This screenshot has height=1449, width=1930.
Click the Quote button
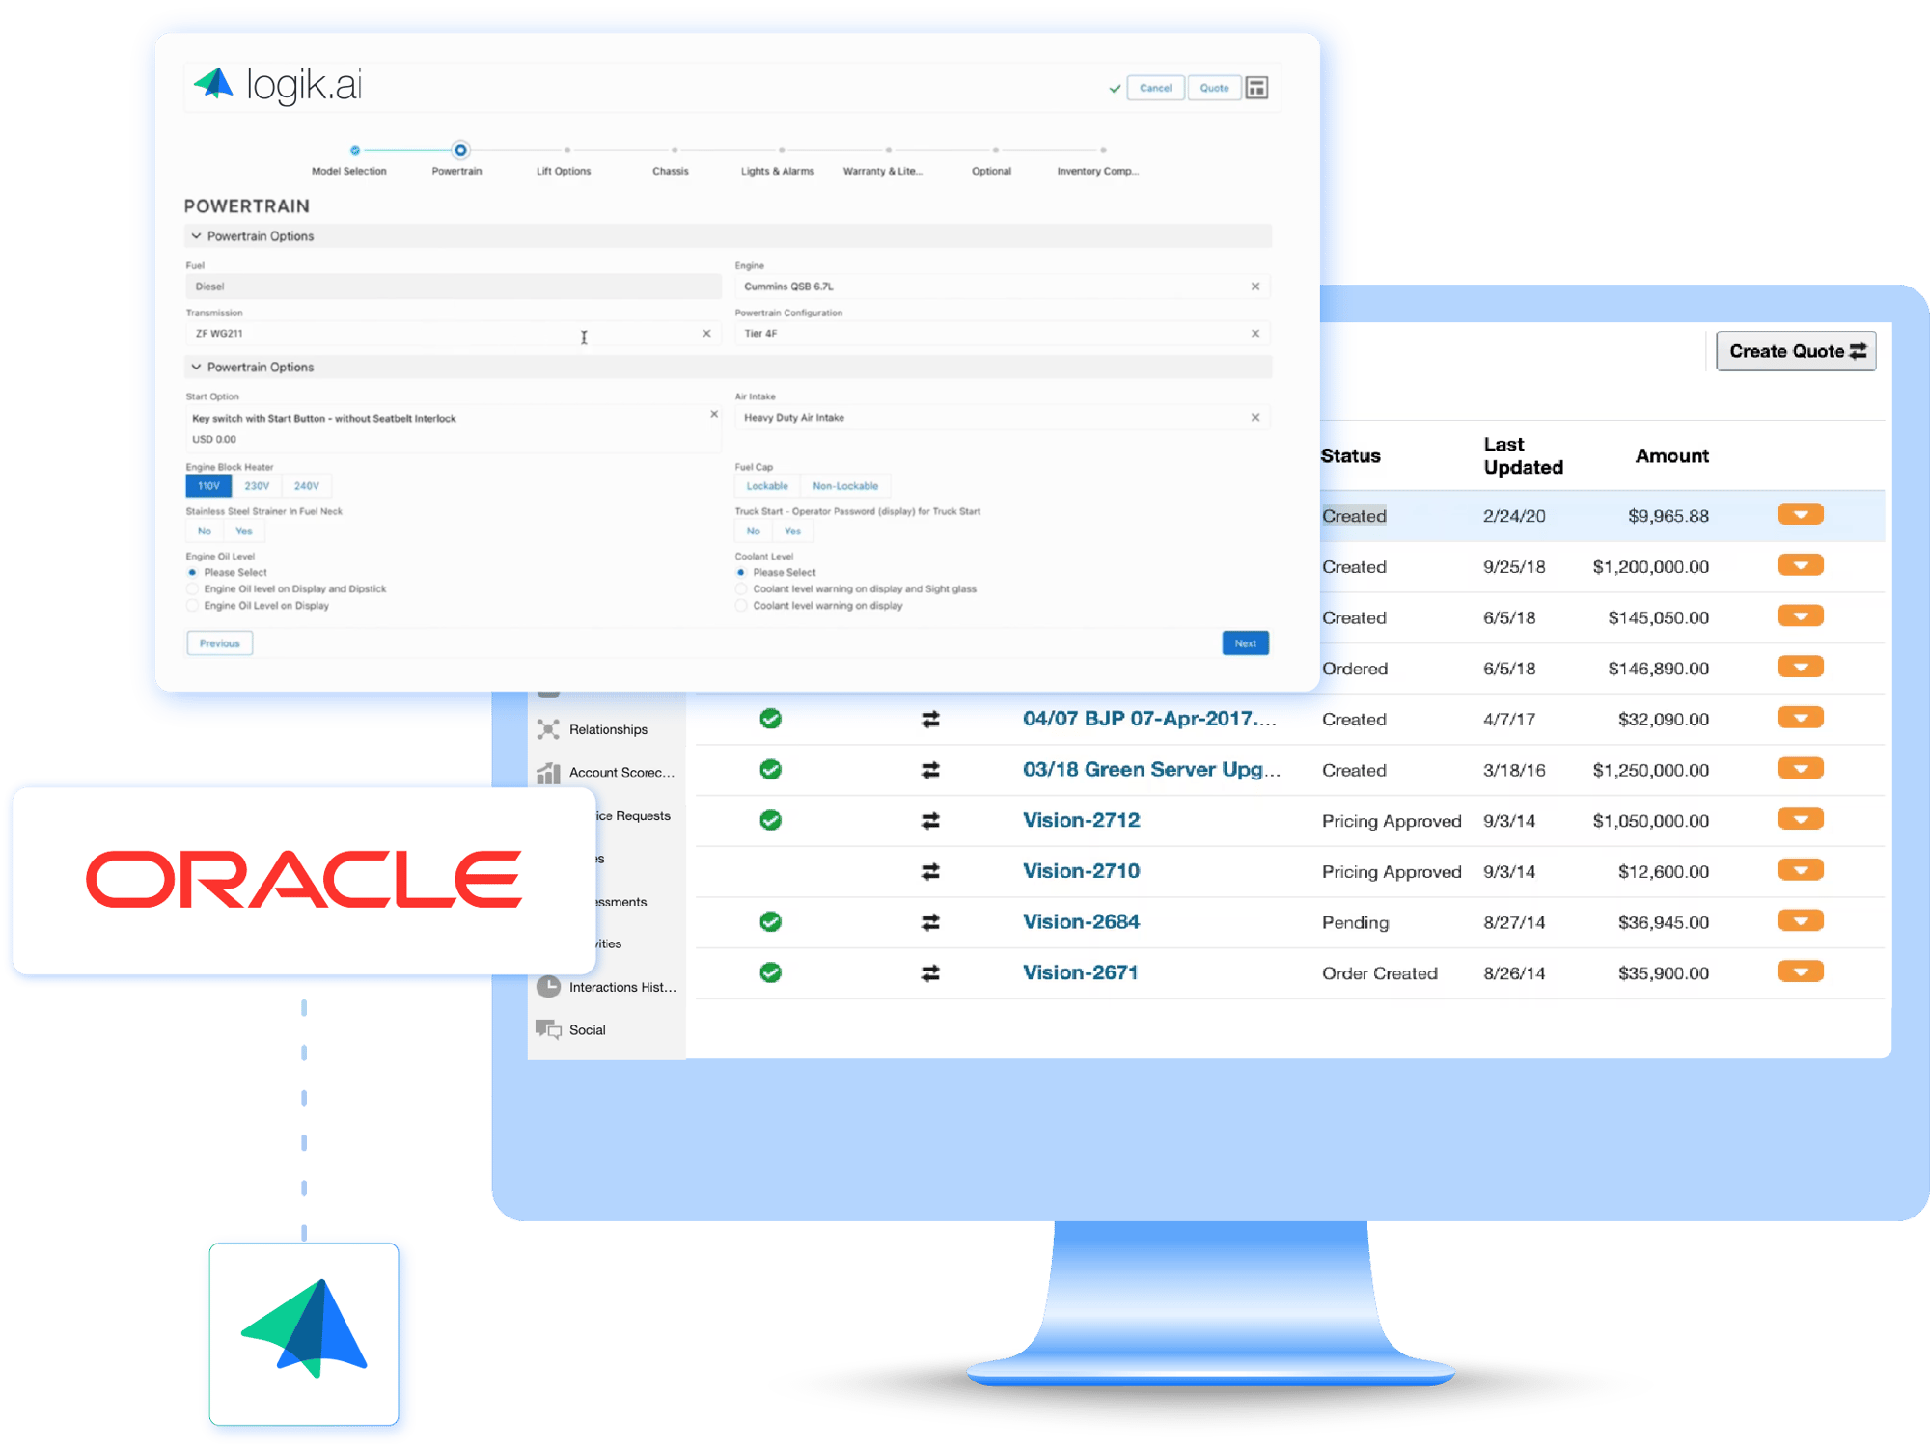1214,88
